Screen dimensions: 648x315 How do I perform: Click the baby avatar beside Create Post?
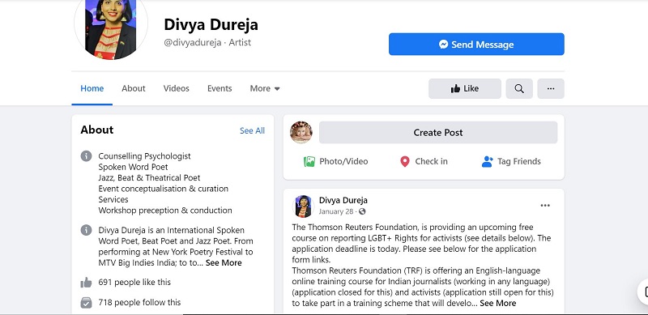coord(301,132)
